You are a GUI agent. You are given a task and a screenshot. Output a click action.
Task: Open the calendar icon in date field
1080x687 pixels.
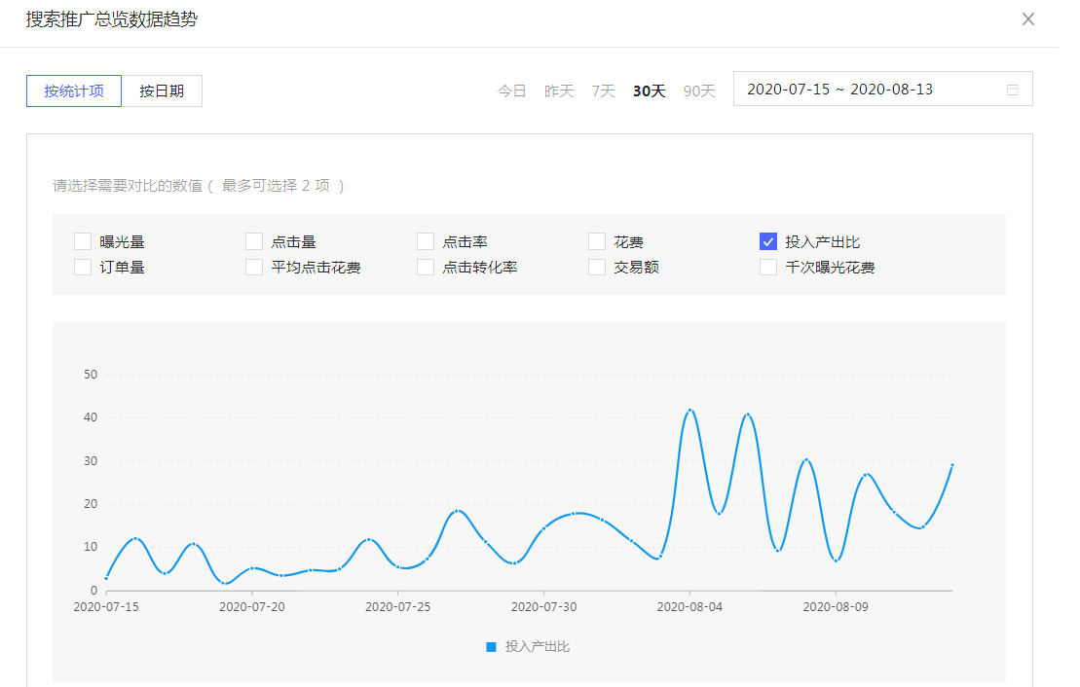1013,90
